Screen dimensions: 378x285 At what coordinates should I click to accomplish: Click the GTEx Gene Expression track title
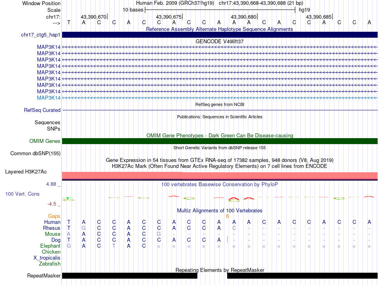(220, 160)
